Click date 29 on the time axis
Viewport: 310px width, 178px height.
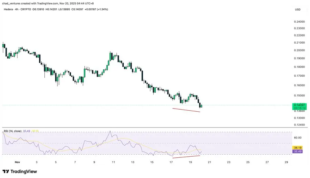(x=286, y=162)
